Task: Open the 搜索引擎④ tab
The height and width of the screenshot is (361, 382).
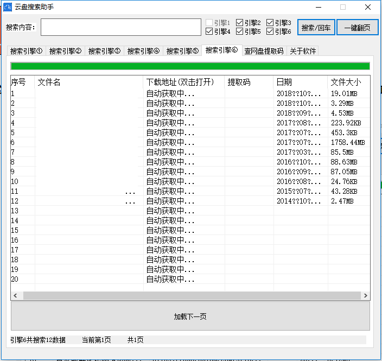Action: click(x=143, y=51)
